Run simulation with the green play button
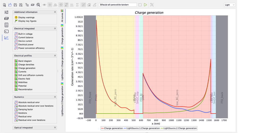This screenshot has width=266, height=133. pyautogui.click(x=146, y=5)
